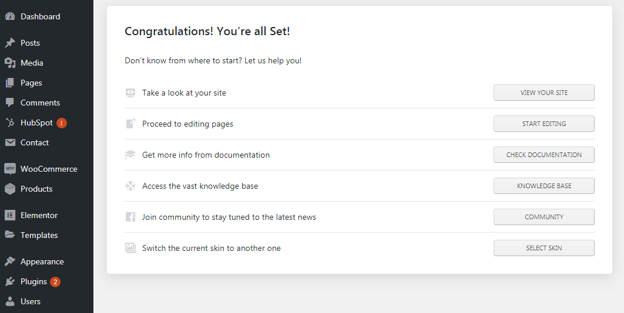
Task: Click the Knowledge Base button
Action: (544, 186)
